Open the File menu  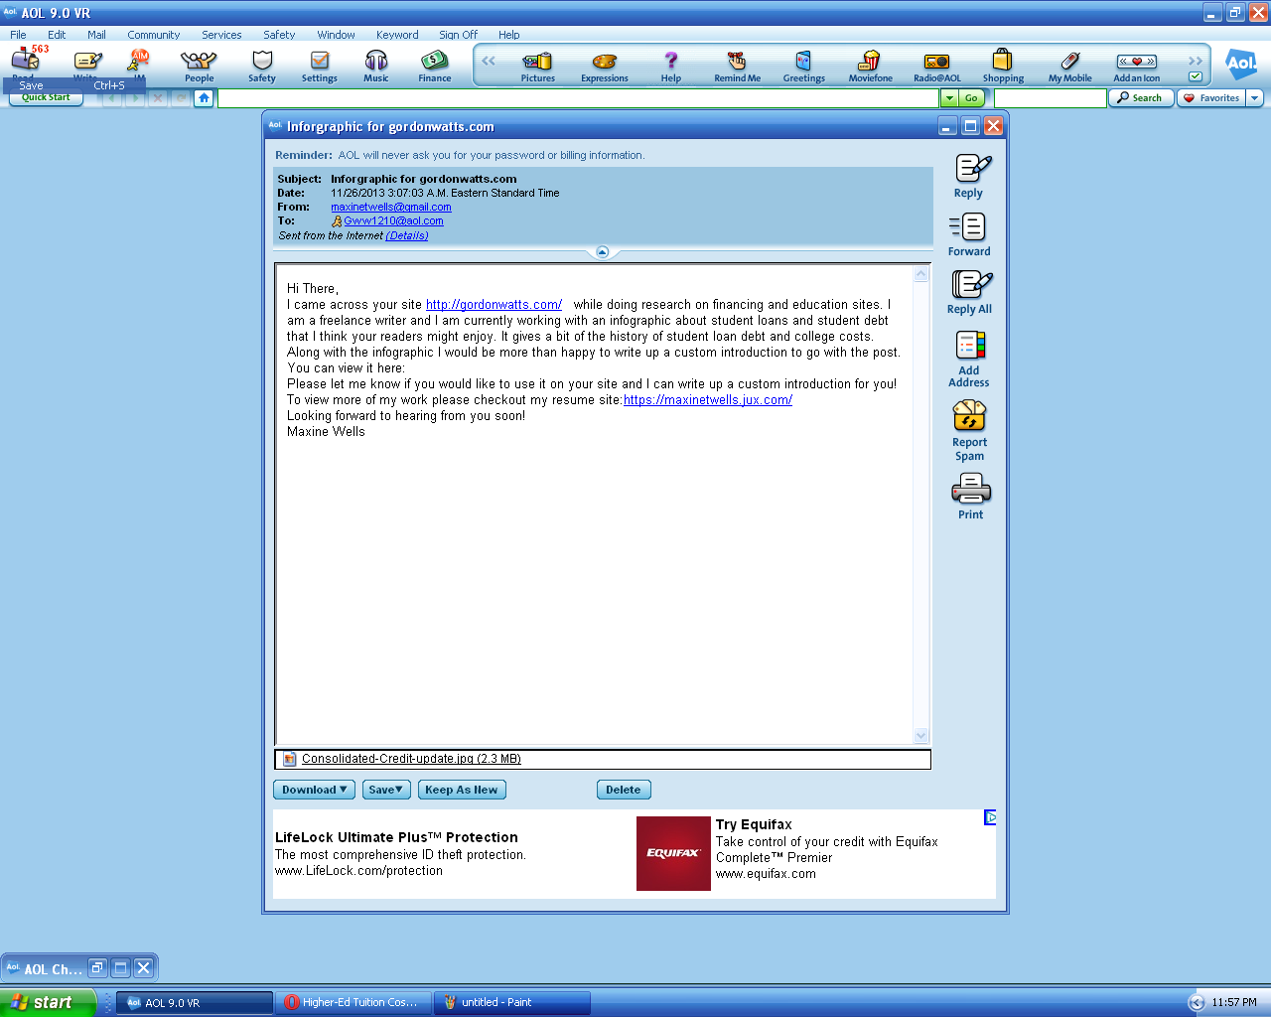(x=18, y=34)
